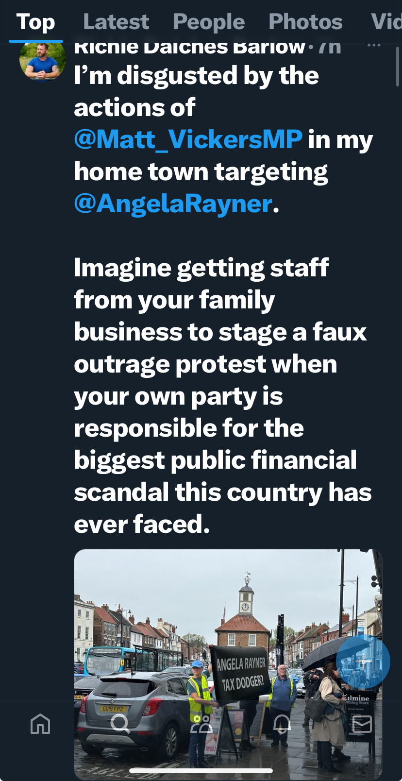The height and width of the screenshot is (781, 402).
Task: Switch to the Latest tab
Action: tap(116, 22)
